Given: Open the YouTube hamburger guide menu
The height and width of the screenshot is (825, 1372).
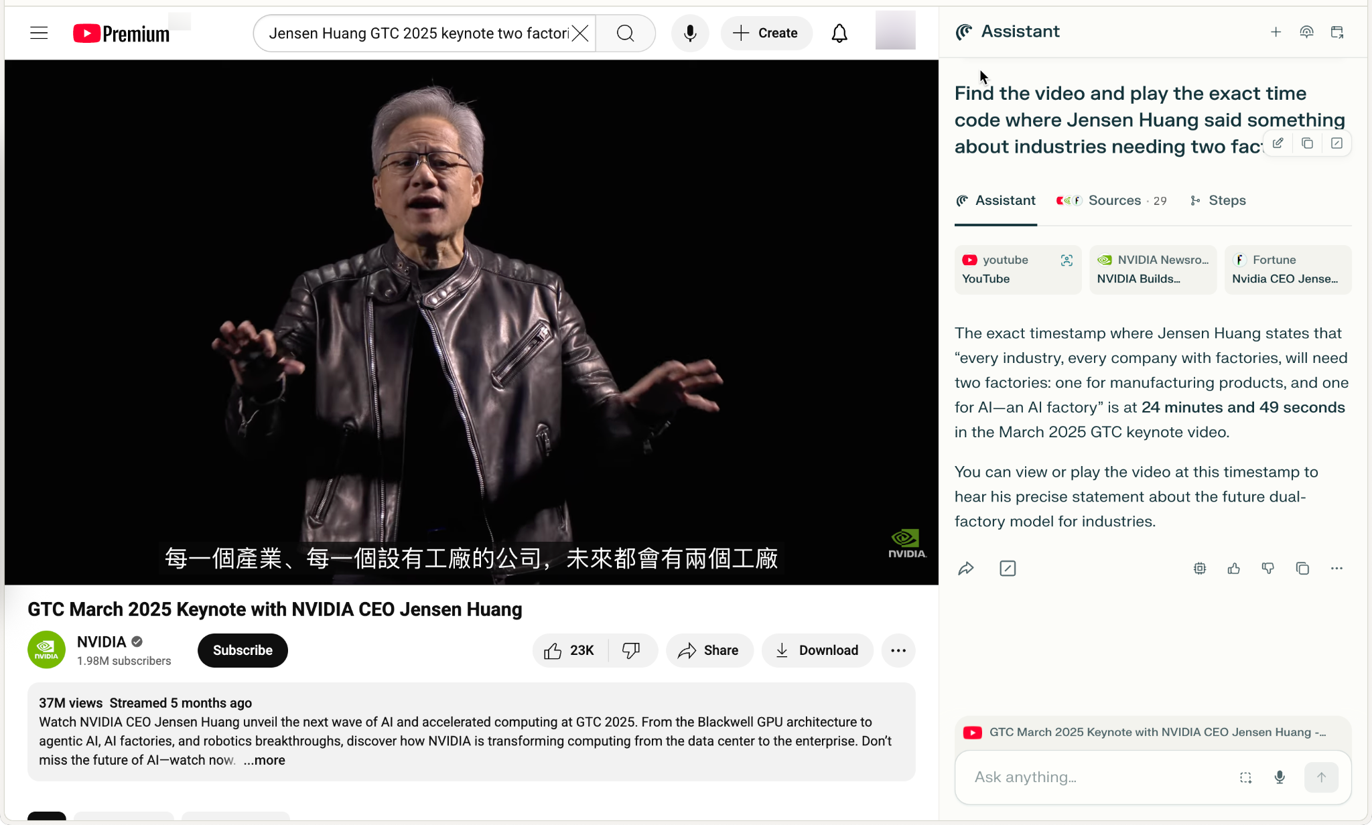Looking at the screenshot, I should (39, 33).
